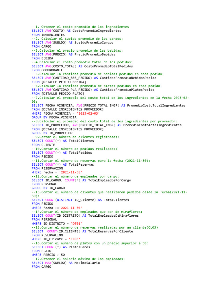Click comment '--2. Calcular el sueldo promedio de los cargos:'
The height and width of the screenshot is (297, 222).
[77, 39]
